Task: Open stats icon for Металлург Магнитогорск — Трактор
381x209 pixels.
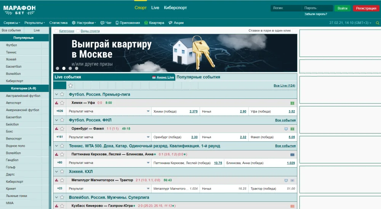Action: click(57, 180)
